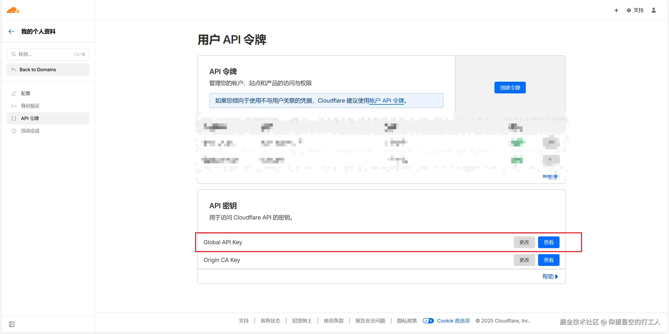Click the 转到 search field

pos(48,54)
